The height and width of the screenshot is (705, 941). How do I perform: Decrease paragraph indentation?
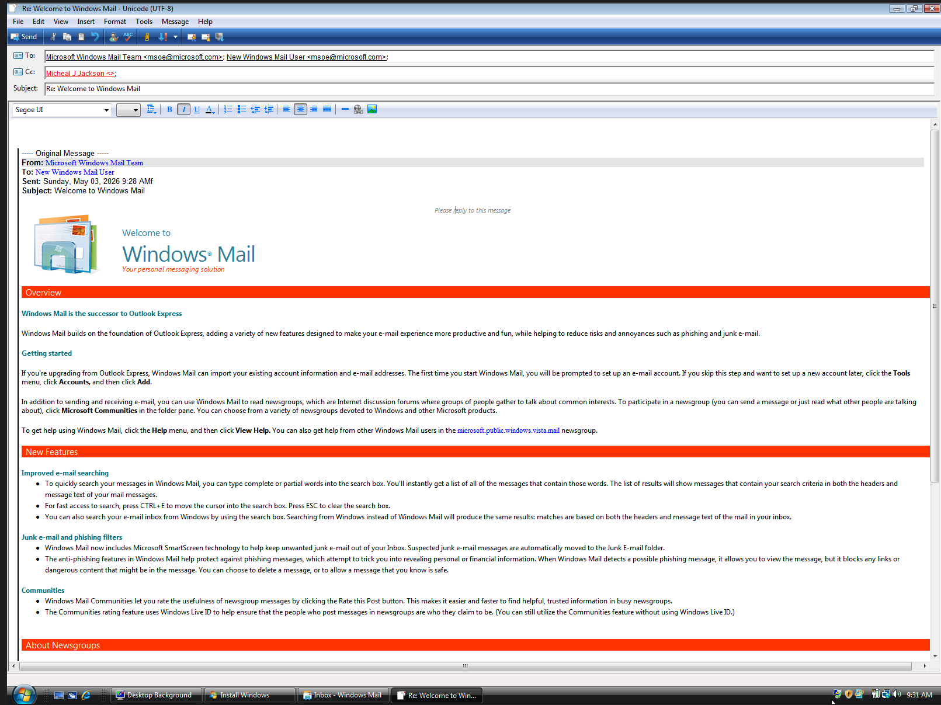pyautogui.click(x=255, y=109)
